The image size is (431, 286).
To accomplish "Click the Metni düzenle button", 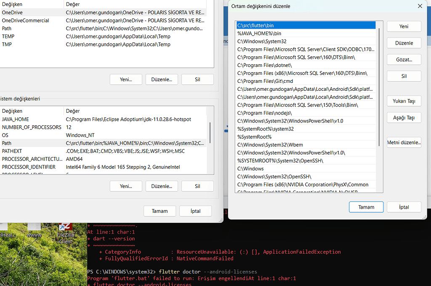I will coord(403,142).
